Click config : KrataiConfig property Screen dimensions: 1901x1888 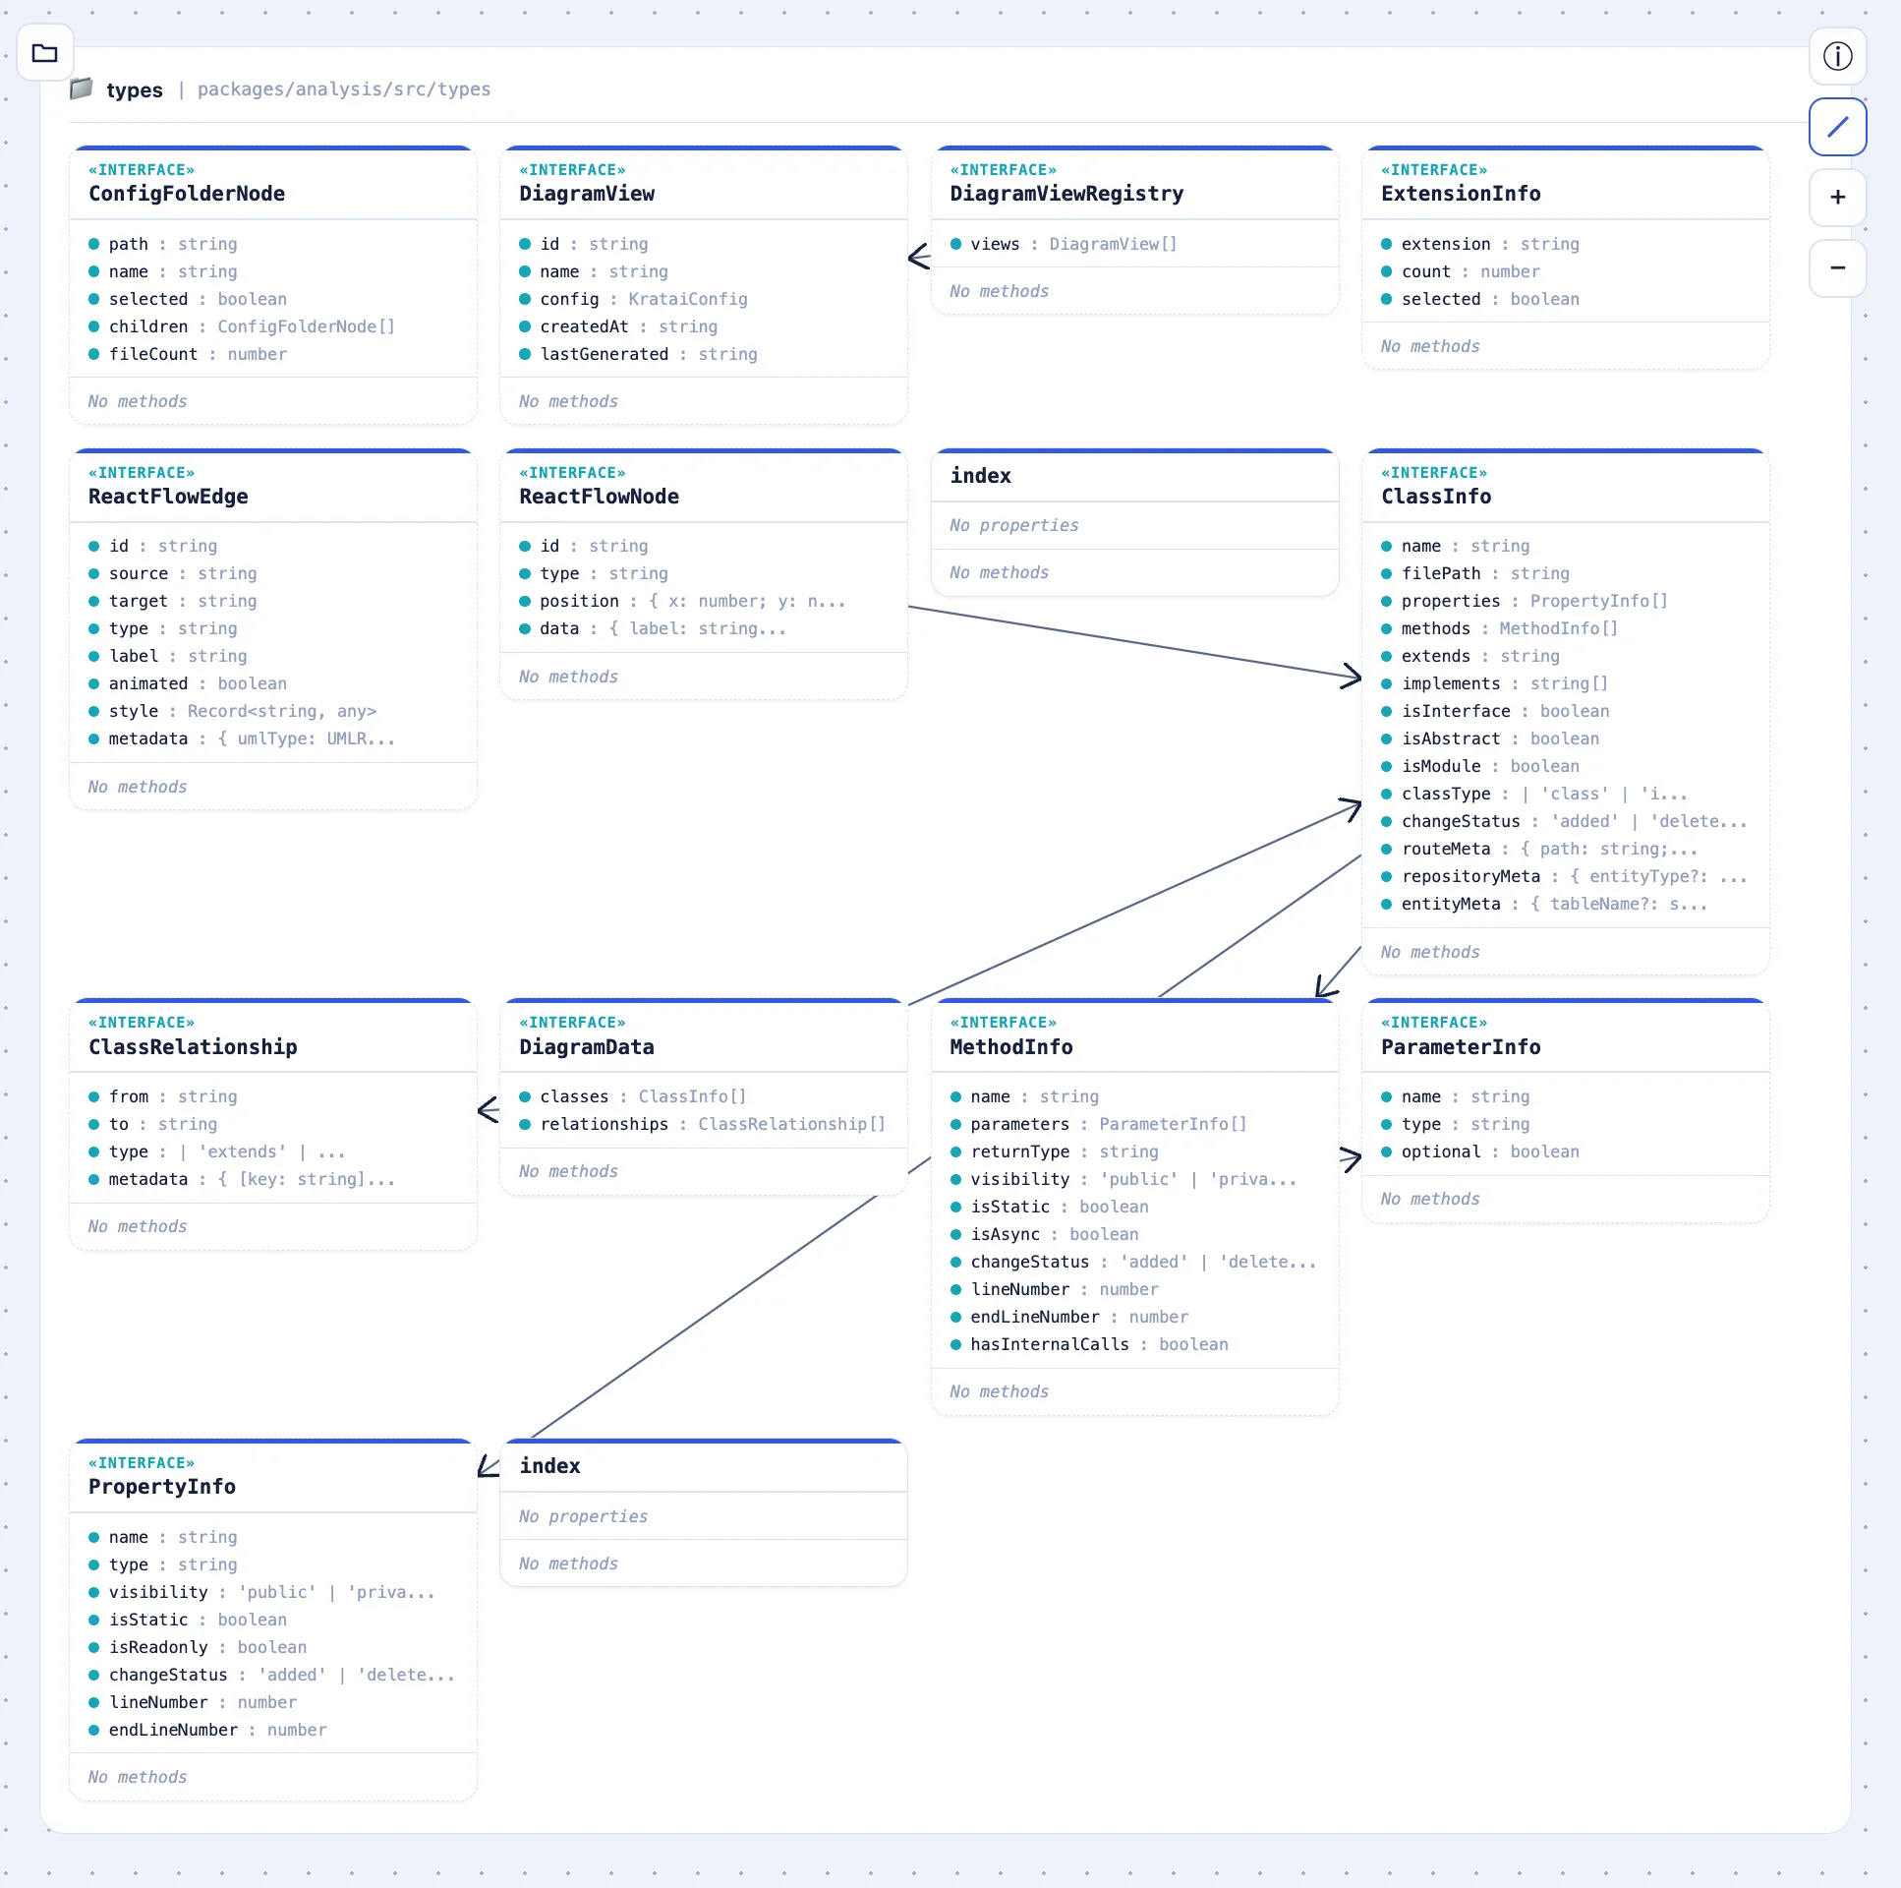point(634,298)
